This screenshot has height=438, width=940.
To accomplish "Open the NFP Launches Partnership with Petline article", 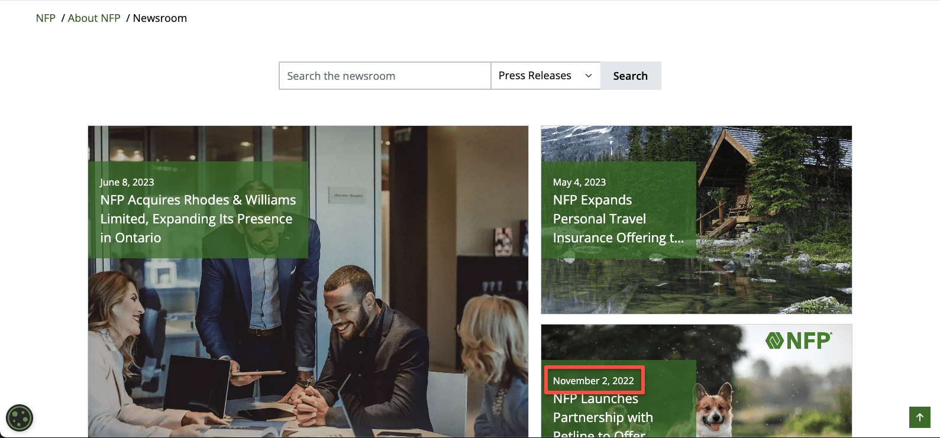I will [602, 417].
